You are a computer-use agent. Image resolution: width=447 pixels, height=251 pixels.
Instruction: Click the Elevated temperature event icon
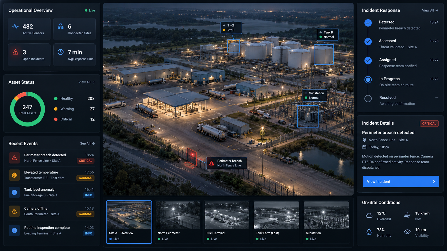14,175
